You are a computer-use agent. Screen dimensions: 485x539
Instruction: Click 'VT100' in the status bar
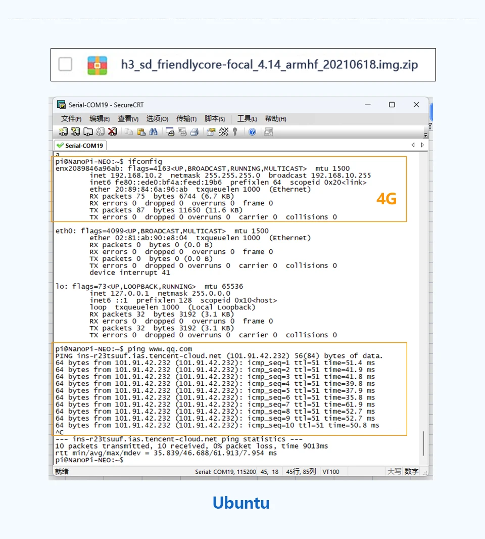pyautogui.click(x=331, y=472)
